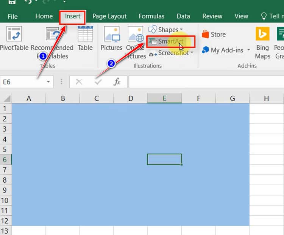284x235 pixels.
Task: Open the PivotTable tool
Action: coord(14,38)
